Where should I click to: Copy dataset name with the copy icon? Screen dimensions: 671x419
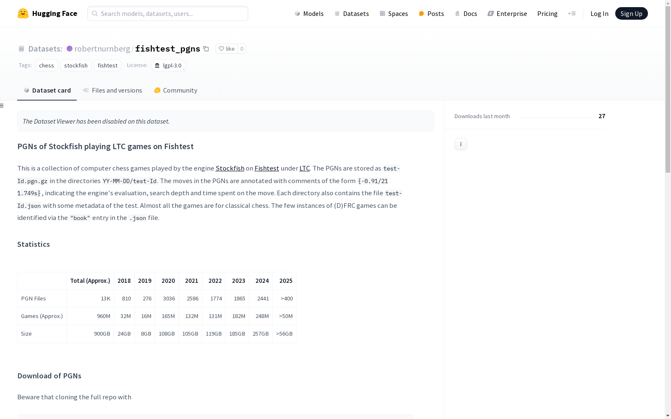tap(206, 49)
